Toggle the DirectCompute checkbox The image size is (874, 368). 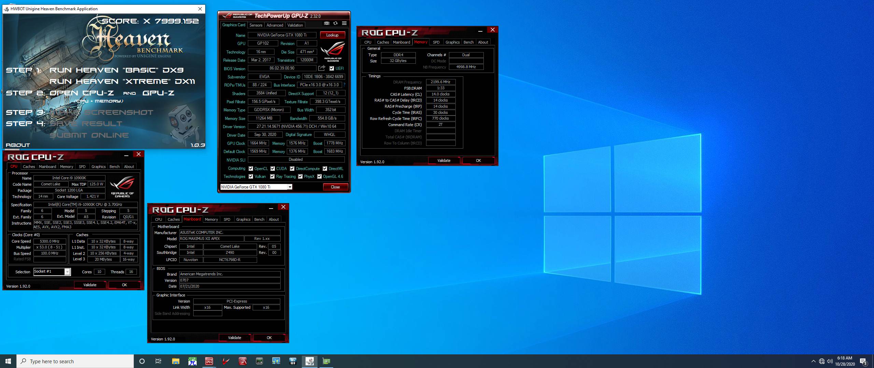coord(292,168)
